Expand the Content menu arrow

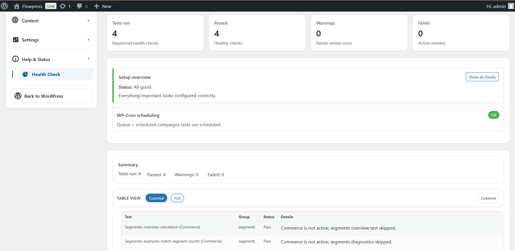[88, 20]
